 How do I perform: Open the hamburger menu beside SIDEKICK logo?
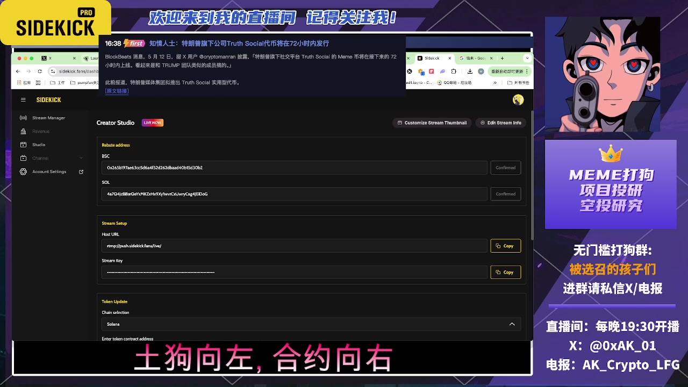pos(23,100)
